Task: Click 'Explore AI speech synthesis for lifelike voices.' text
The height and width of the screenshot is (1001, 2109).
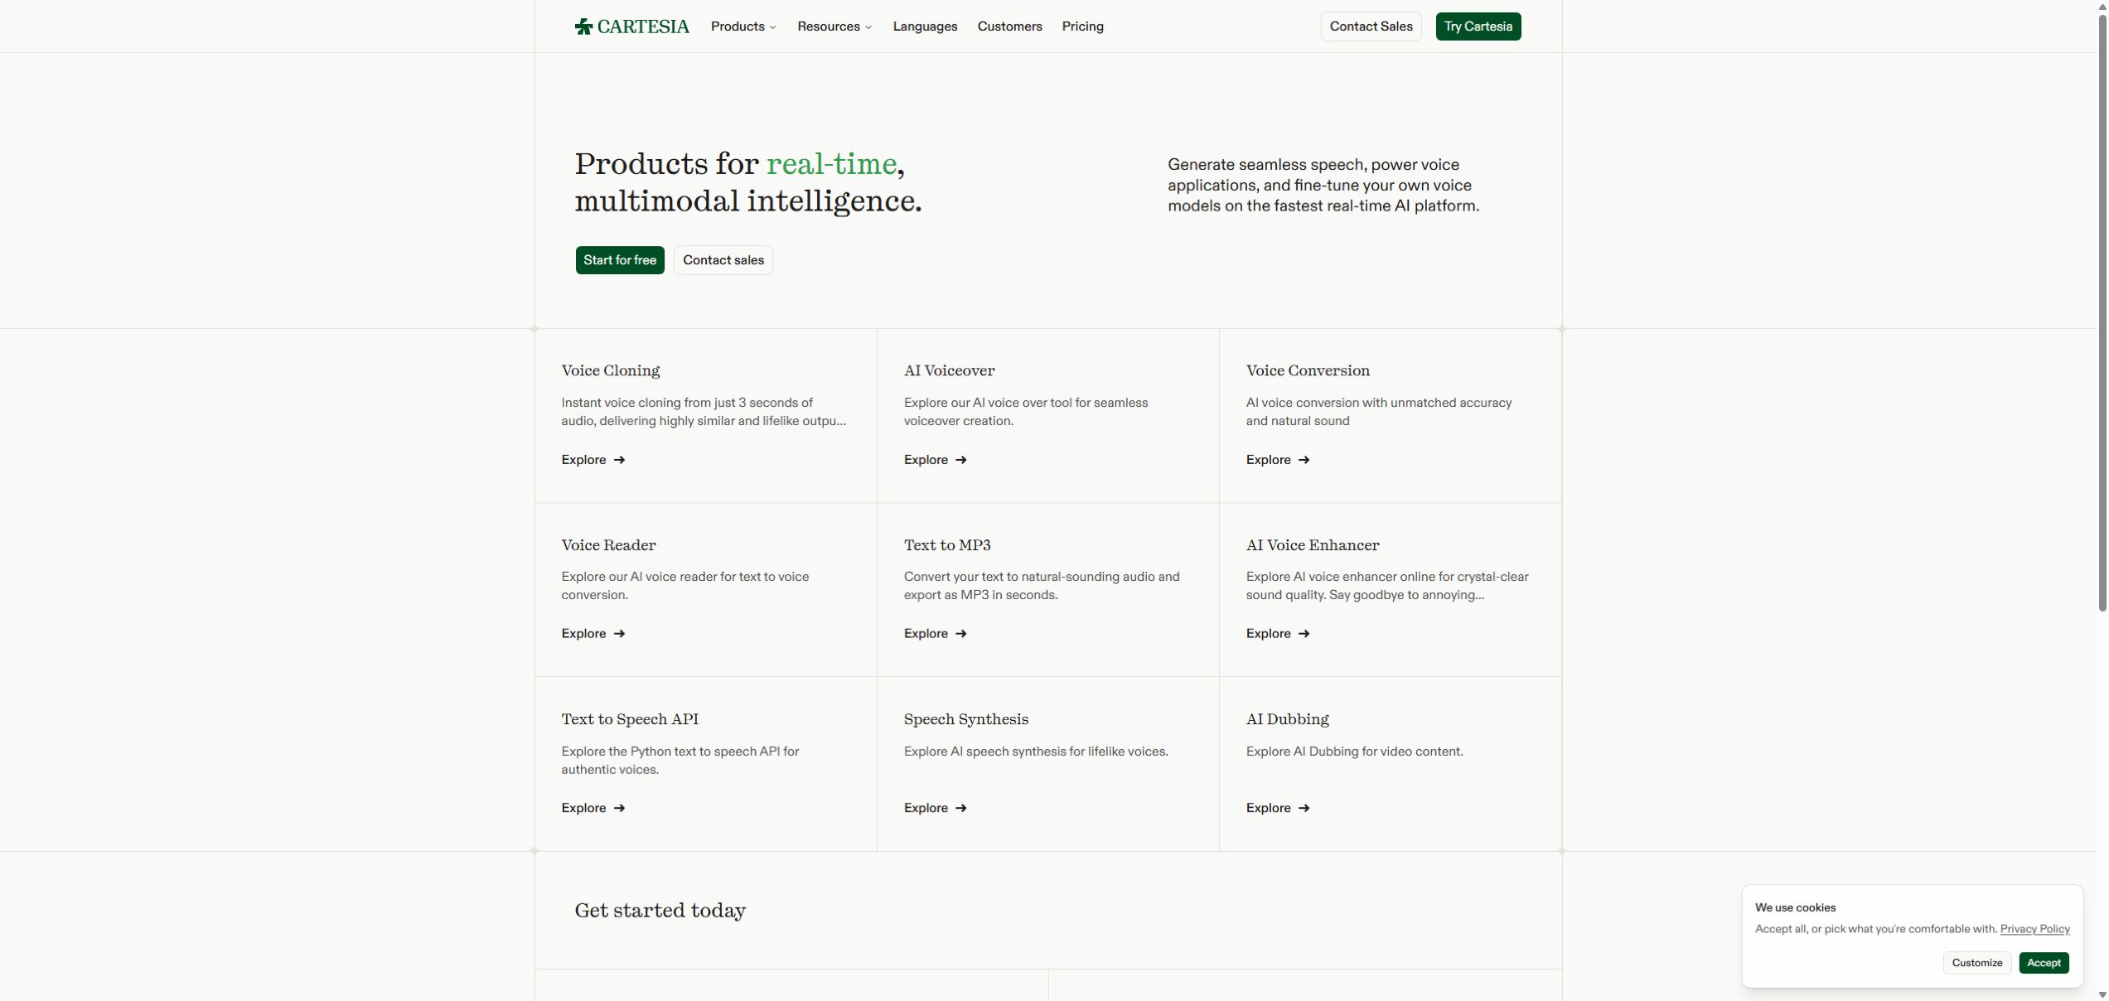Action: click(x=1036, y=752)
